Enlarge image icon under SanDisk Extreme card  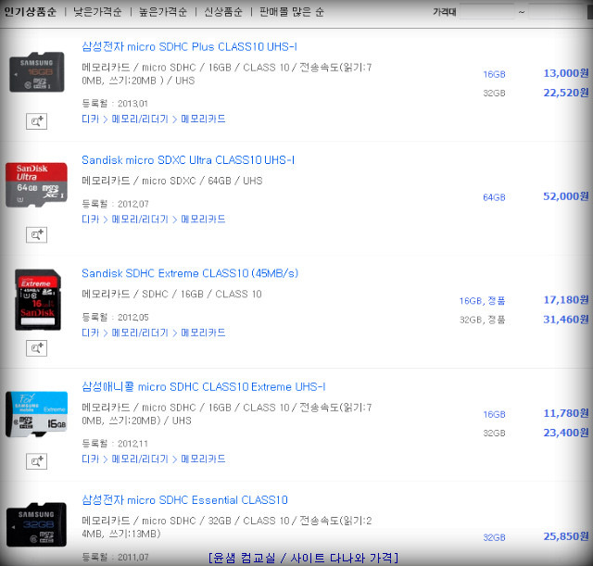(37, 348)
